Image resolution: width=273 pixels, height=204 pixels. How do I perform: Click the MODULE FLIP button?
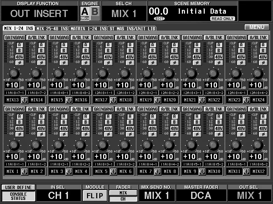[x=95, y=196]
